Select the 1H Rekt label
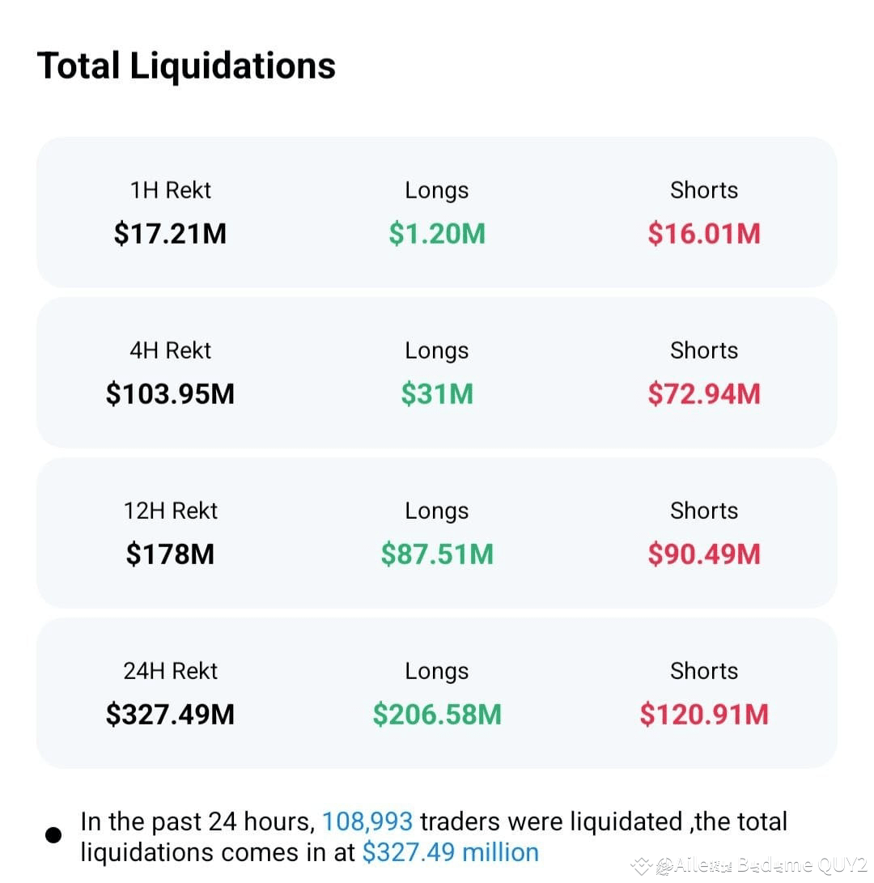Screen dimensions: 874x883 pos(170,190)
